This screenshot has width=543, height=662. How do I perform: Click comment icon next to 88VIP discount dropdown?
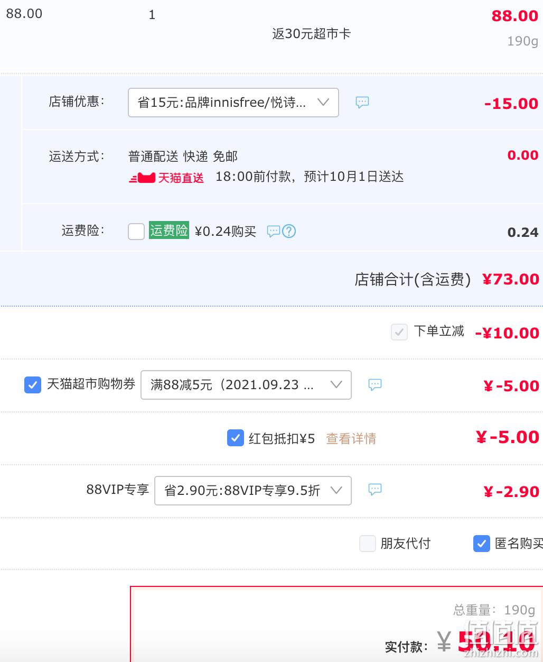pos(375,489)
